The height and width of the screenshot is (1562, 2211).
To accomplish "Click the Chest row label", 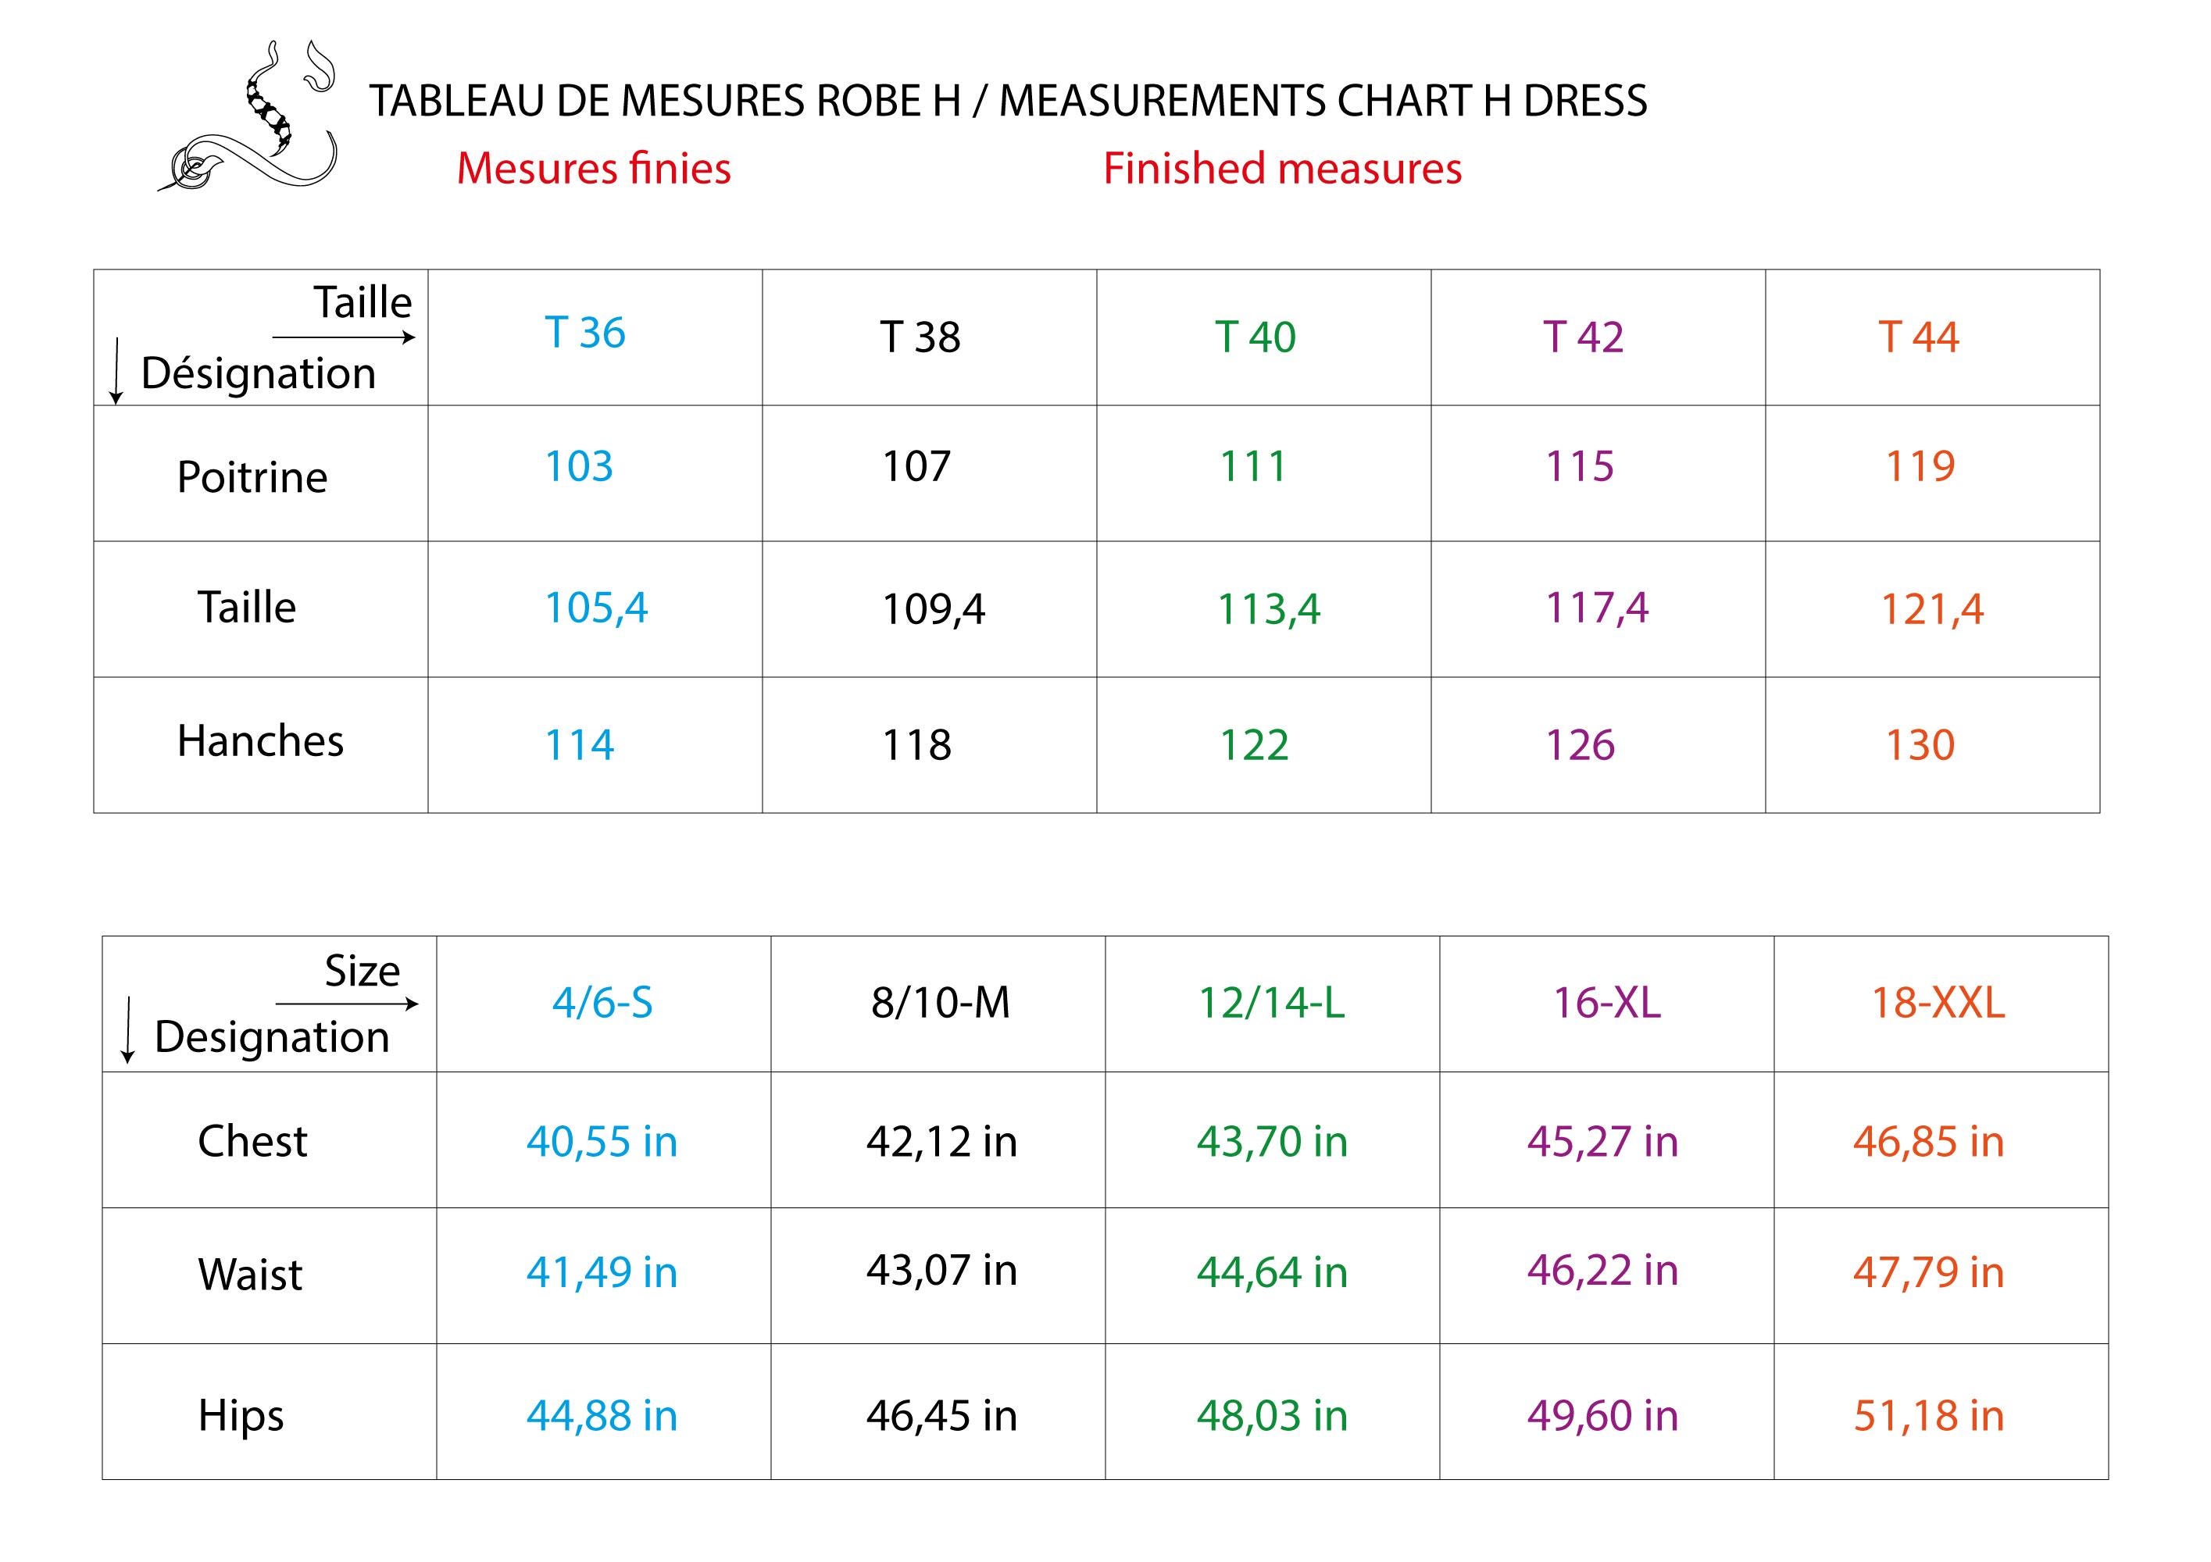I will (x=252, y=1141).
